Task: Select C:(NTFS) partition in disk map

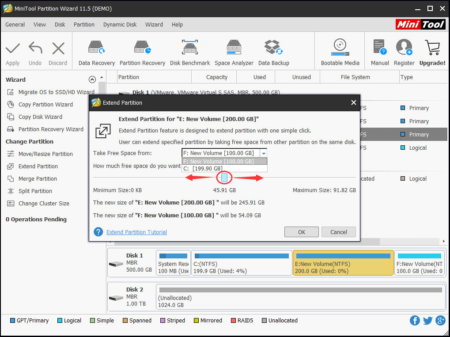Action: pos(242,263)
